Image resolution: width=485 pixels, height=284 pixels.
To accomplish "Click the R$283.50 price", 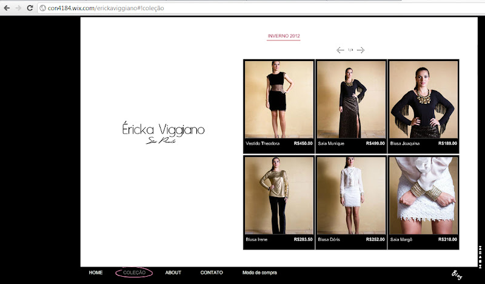I will click(303, 239).
